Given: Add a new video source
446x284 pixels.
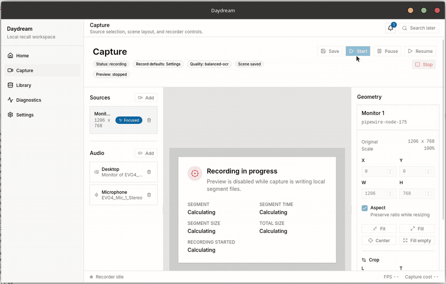Looking at the screenshot, I should click(146, 98).
